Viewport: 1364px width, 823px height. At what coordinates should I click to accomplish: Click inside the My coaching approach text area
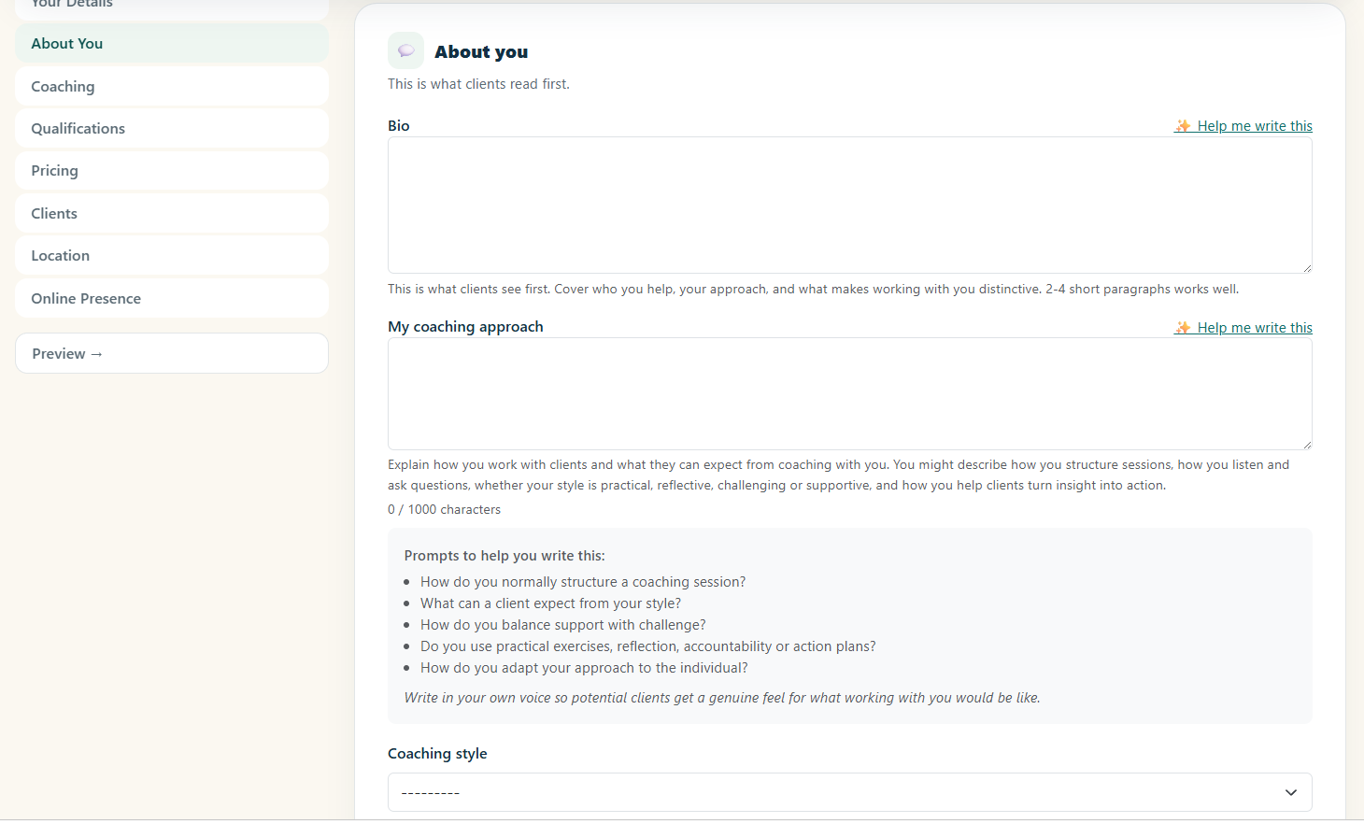(850, 394)
